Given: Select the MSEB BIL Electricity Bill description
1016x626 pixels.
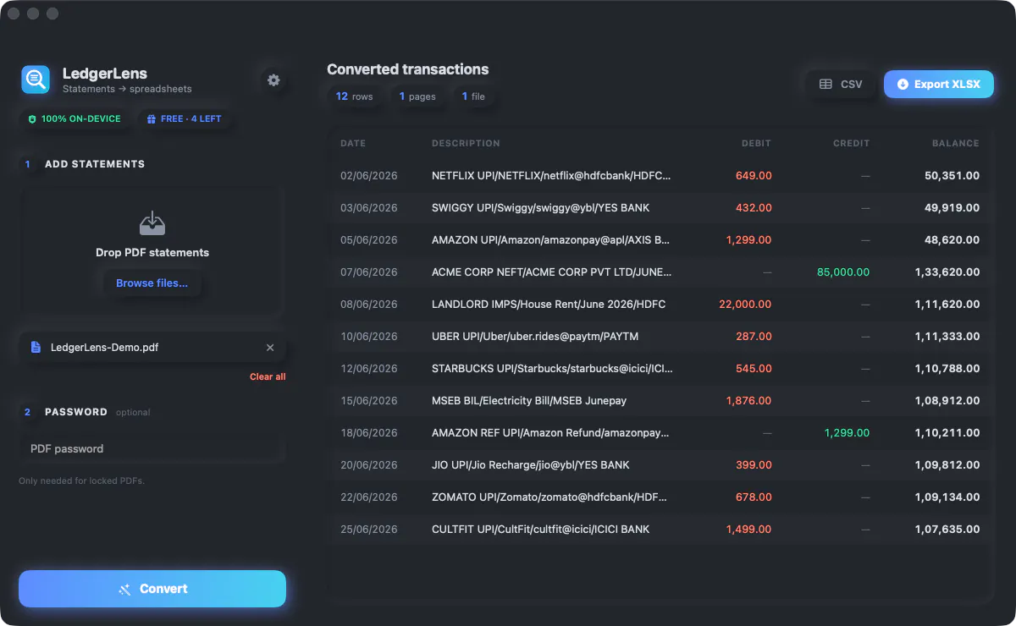Looking at the screenshot, I should tap(529, 401).
